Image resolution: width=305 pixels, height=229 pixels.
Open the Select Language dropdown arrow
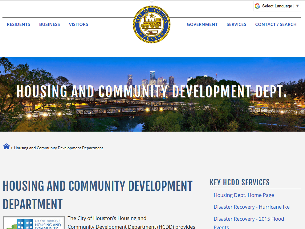coord(297,6)
